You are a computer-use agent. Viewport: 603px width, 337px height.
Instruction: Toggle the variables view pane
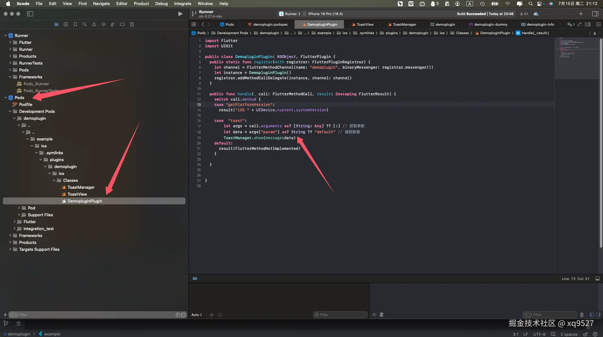coord(592,315)
